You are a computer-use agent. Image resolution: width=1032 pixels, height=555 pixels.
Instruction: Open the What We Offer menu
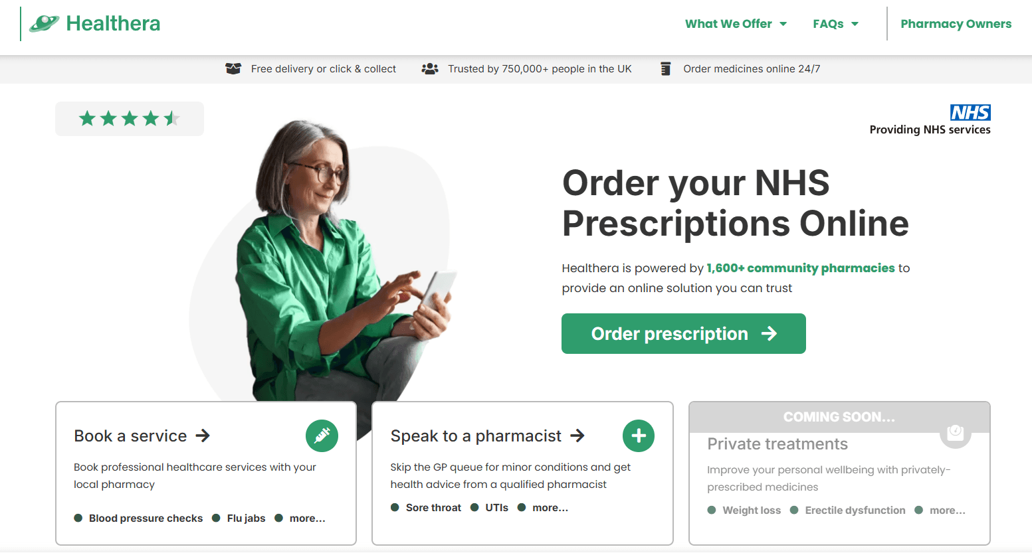pyautogui.click(x=728, y=24)
